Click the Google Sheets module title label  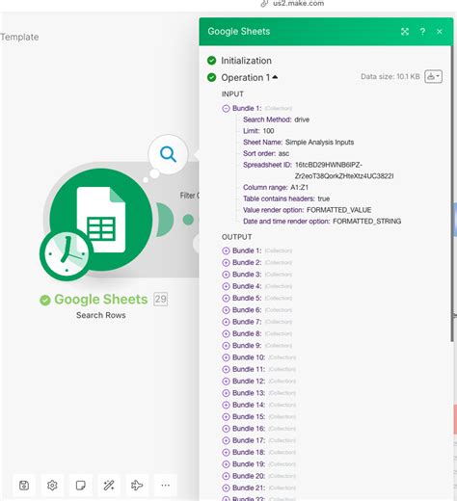(100, 300)
